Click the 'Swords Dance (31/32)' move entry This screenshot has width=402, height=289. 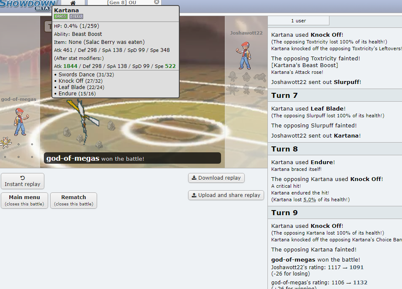pos(86,75)
